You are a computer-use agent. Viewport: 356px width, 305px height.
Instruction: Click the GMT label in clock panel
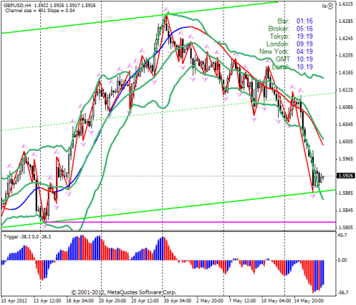[x=283, y=59]
